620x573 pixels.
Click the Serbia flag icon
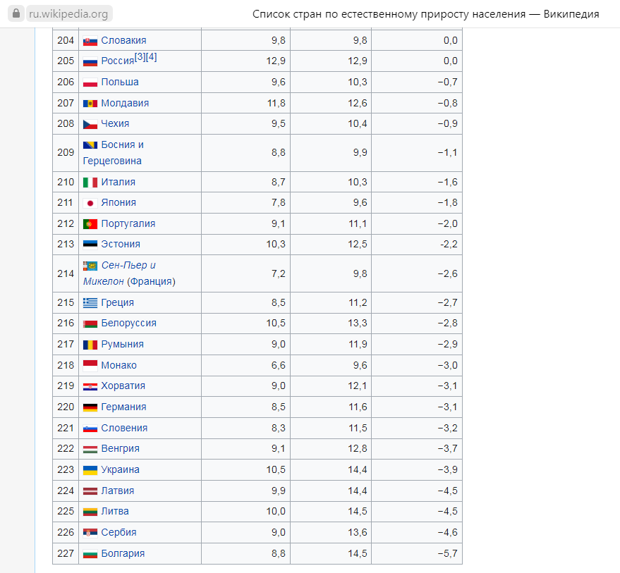90,533
